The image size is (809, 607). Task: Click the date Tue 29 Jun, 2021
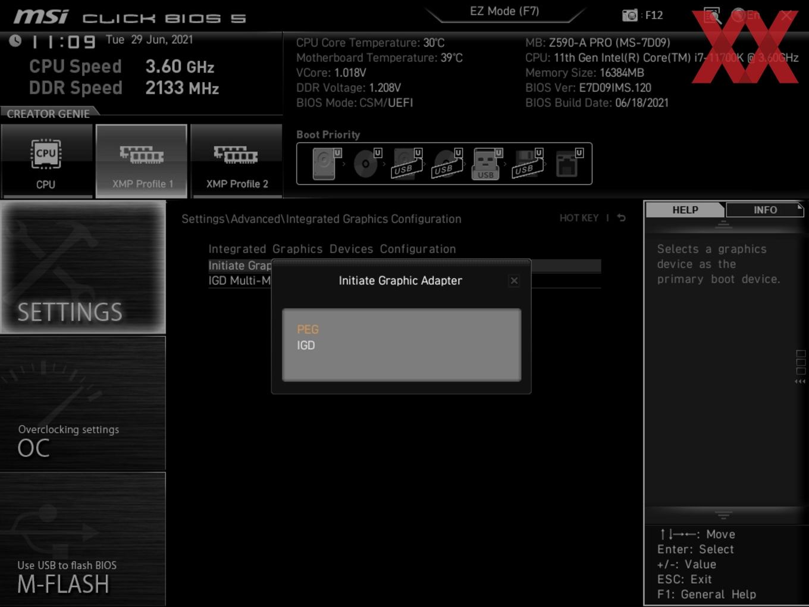(149, 40)
